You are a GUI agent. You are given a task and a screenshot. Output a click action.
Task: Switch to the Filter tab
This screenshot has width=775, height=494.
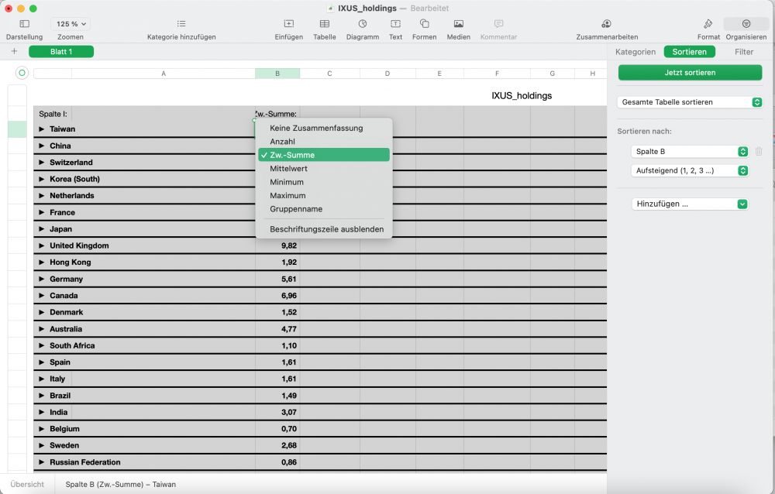pos(744,52)
